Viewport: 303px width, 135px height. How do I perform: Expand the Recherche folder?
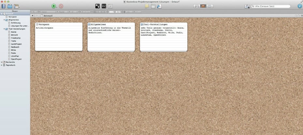(x=2, y=62)
